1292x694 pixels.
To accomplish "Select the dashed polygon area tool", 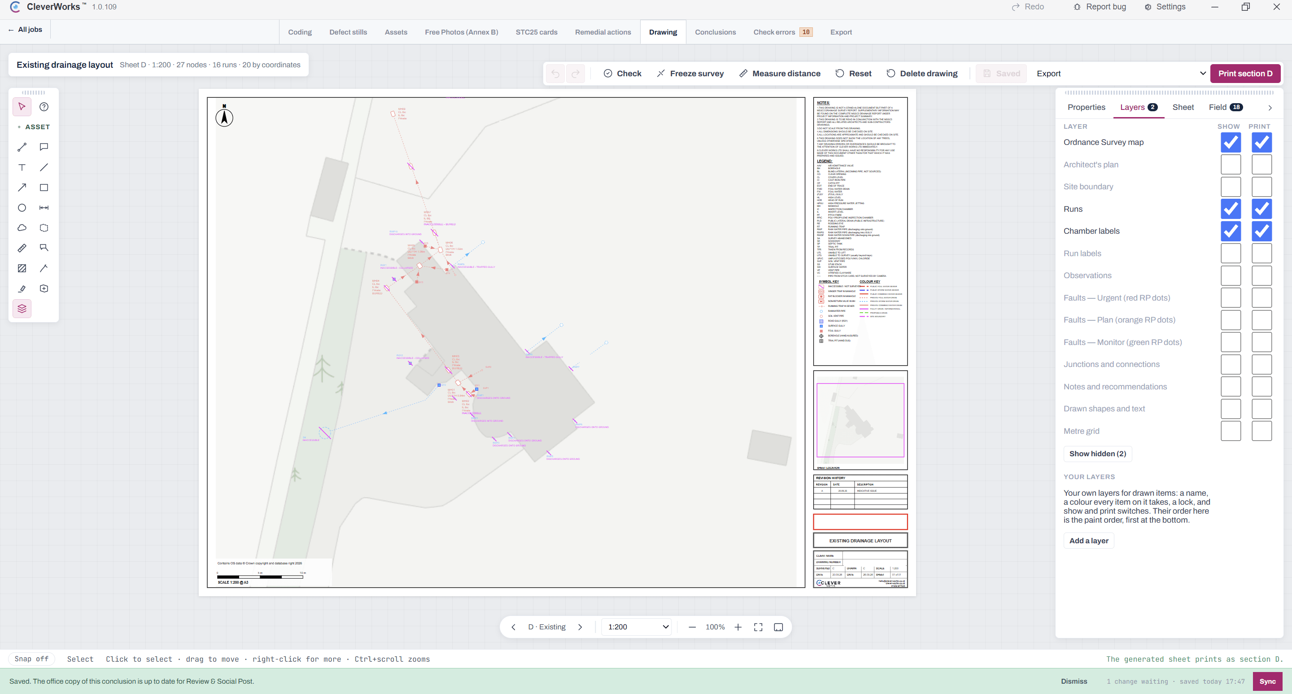I will pyautogui.click(x=44, y=227).
